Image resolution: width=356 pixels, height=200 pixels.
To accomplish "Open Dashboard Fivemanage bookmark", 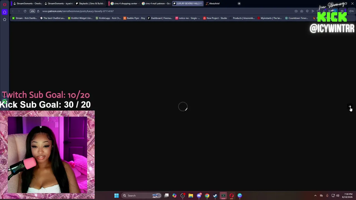I will coord(160,18).
